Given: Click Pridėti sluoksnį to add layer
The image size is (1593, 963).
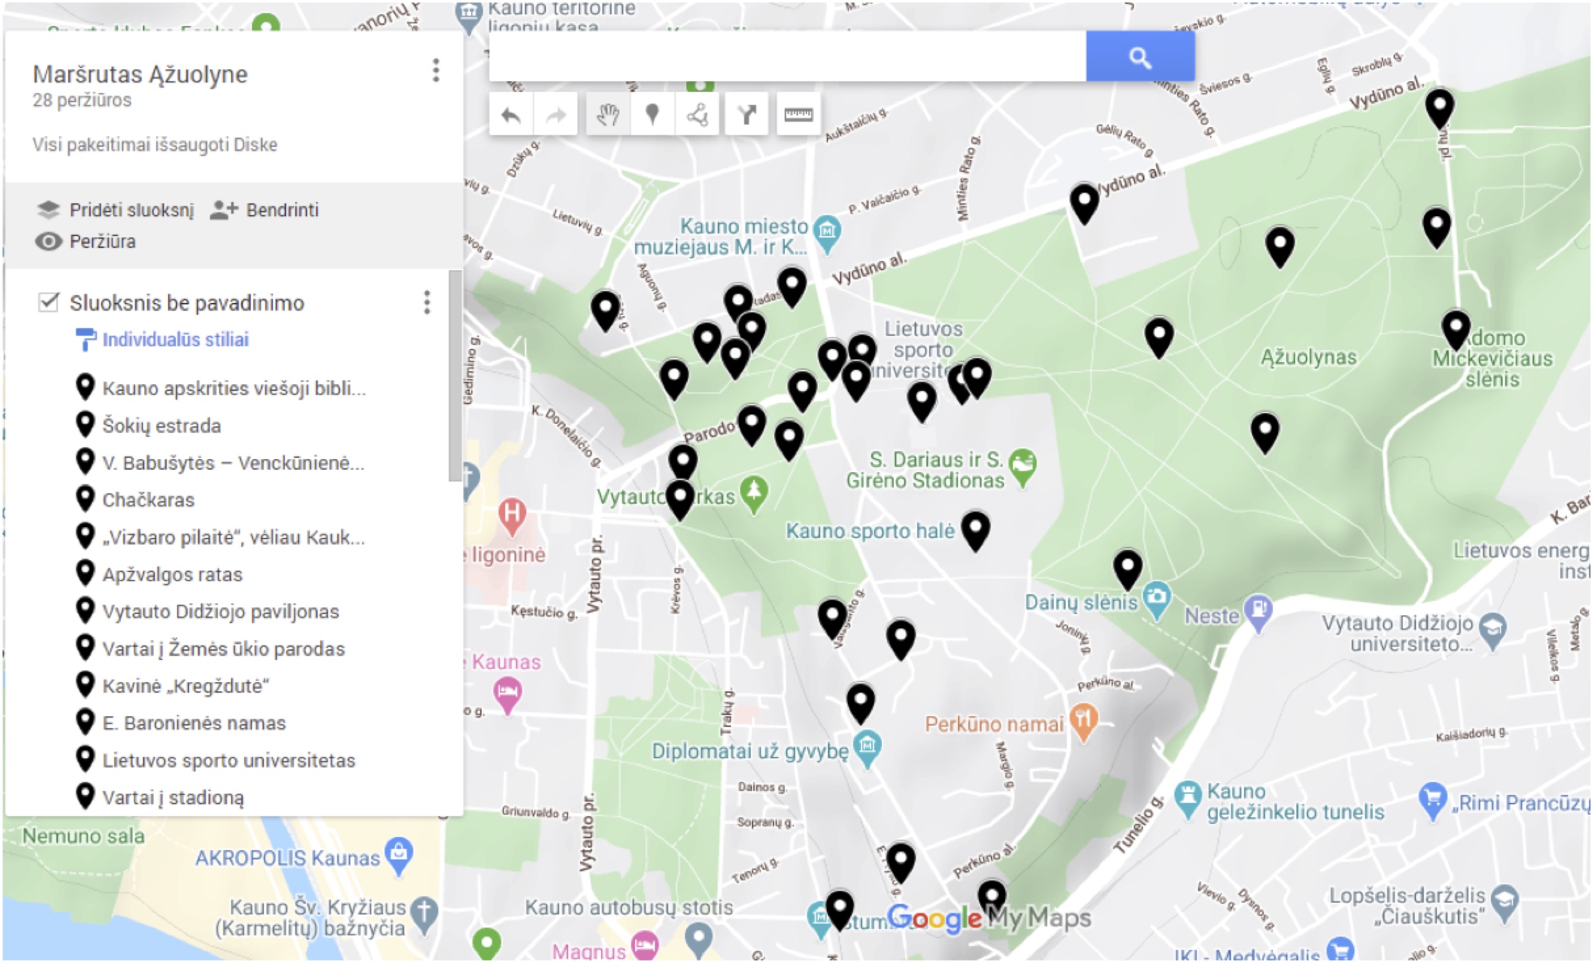Looking at the screenshot, I should click(130, 210).
